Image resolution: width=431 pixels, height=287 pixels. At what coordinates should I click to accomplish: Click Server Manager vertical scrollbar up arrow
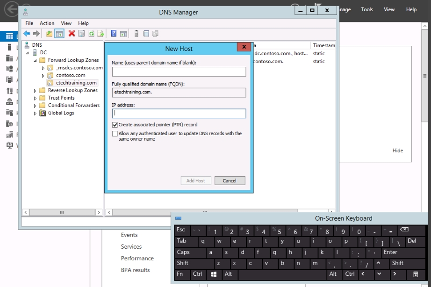click(425, 26)
